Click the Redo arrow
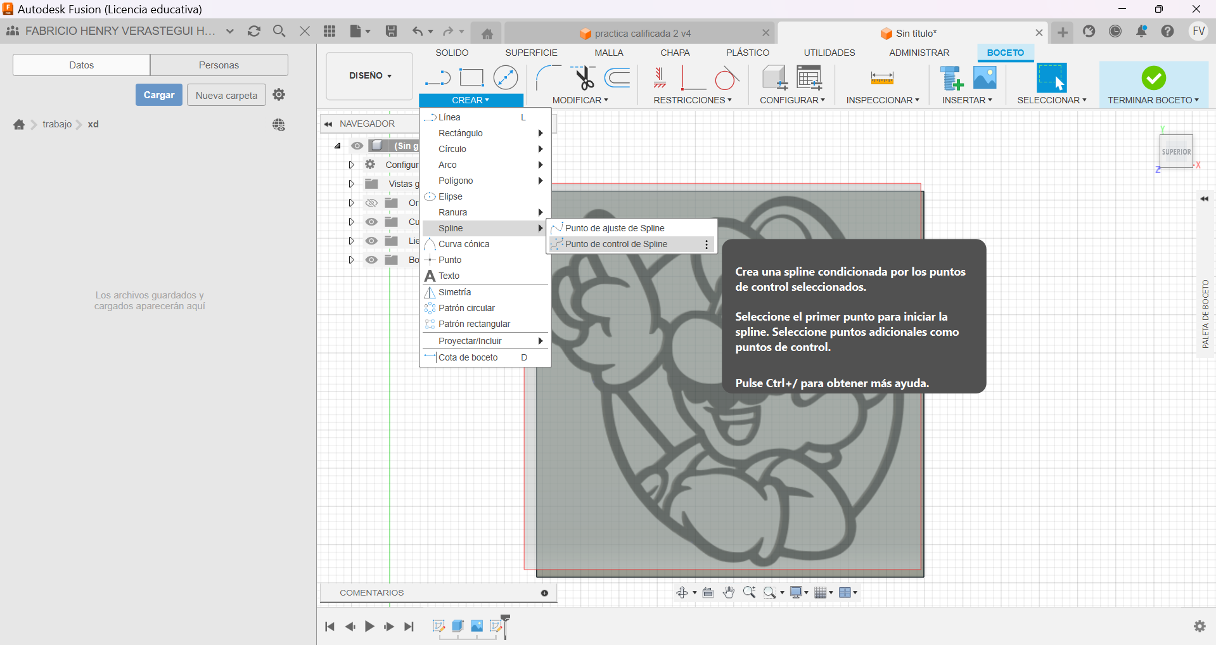The width and height of the screenshot is (1216, 645). coord(448,31)
